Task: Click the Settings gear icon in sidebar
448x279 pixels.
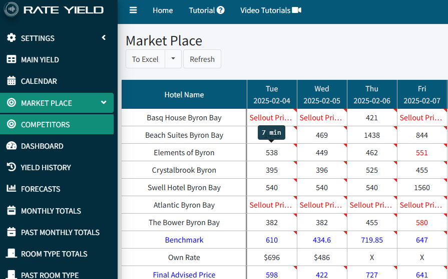Action: (x=12, y=38)
